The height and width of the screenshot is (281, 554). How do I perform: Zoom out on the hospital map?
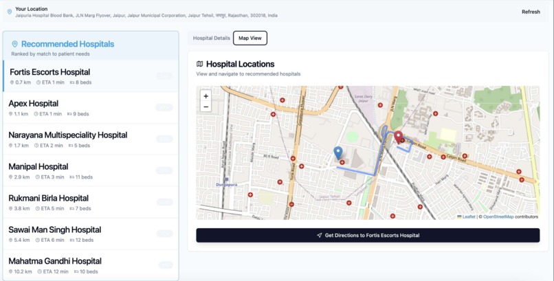(x=206, y=106)
